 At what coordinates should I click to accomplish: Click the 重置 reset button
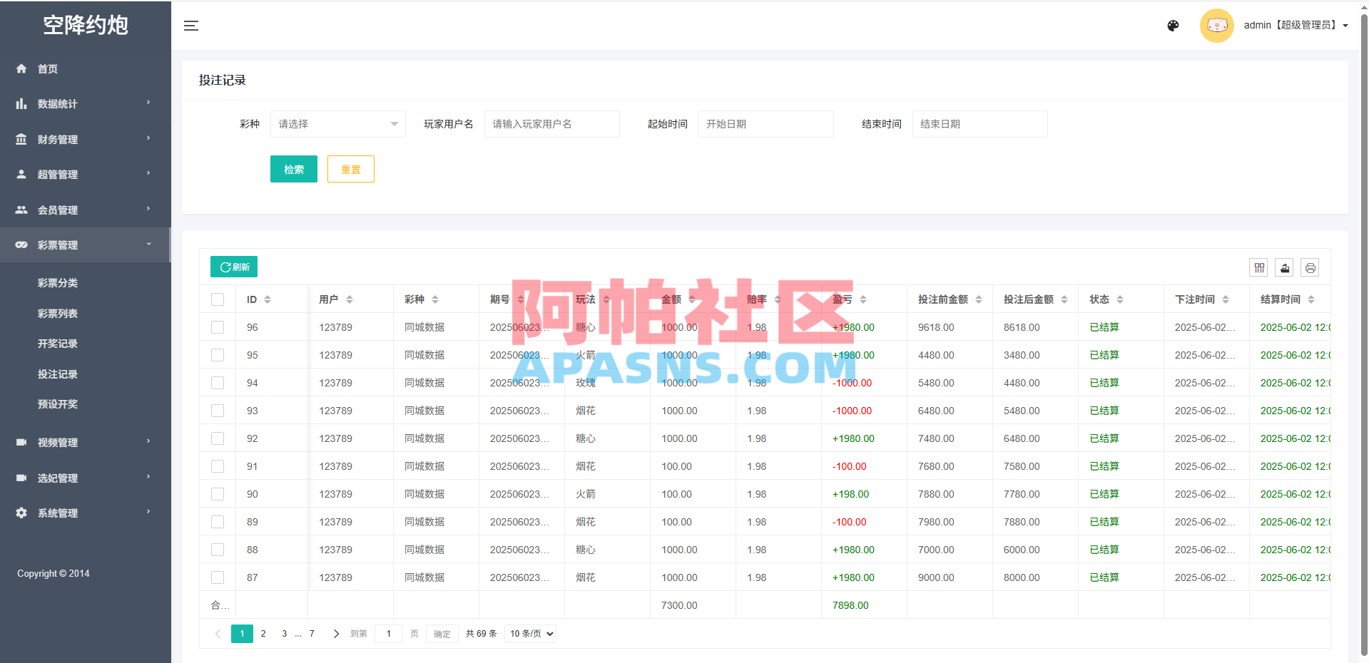point(350,169)
